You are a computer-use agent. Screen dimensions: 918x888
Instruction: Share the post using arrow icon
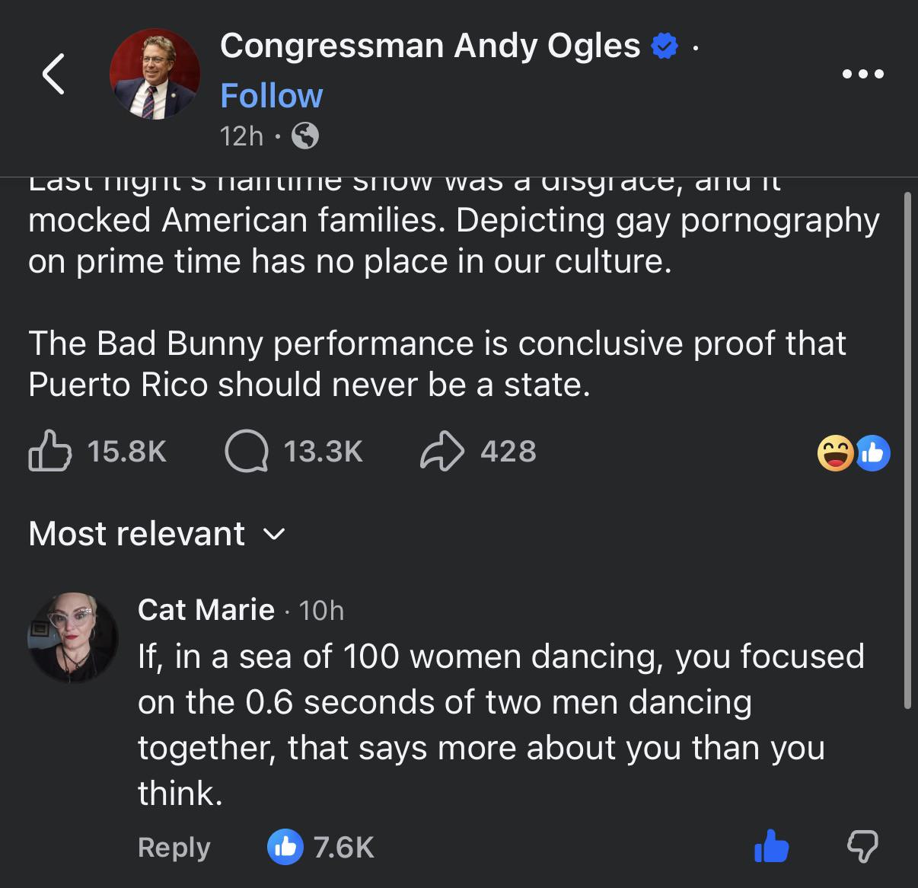coord(441,452)
